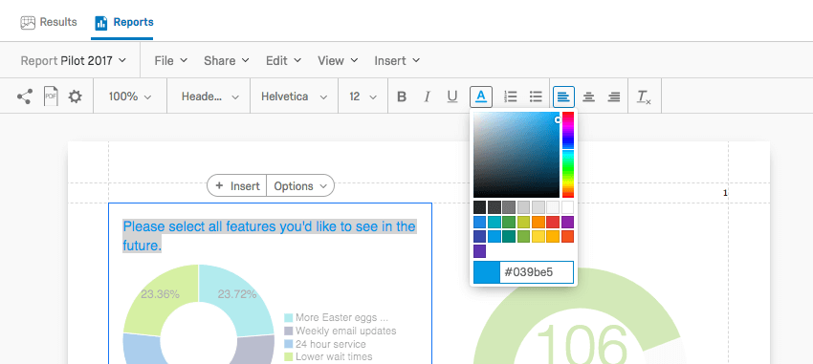Open the widget Options dropdown
This screenshot has width=813, height=364.
(300, 186)
